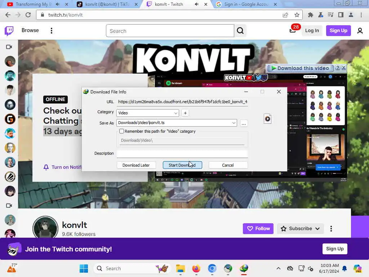Open File Explorer from taskbar
The image size is (369, 277).
click(181, 268)
